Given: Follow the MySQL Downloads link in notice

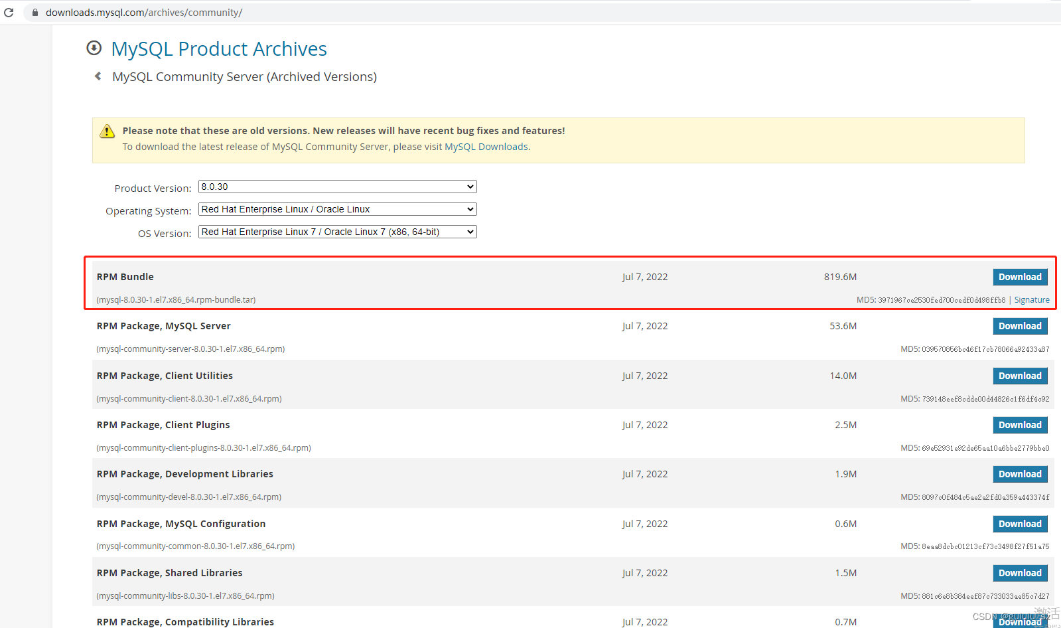Looking at the screenshot, I should [486, 147].
